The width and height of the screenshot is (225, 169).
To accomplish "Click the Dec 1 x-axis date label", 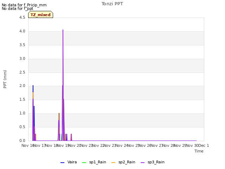I will [x=204, y=145].
